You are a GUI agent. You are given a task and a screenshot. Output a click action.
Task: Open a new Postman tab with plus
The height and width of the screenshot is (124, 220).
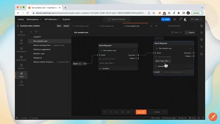[151, 26]
